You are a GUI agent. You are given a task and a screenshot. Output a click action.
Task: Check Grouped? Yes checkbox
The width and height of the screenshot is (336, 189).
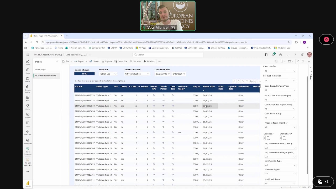click(x=265, y=139)
